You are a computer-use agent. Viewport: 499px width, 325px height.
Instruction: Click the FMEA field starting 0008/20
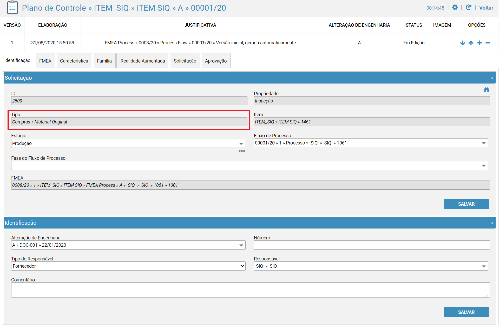pyautogui.click(x=250, y=185)
